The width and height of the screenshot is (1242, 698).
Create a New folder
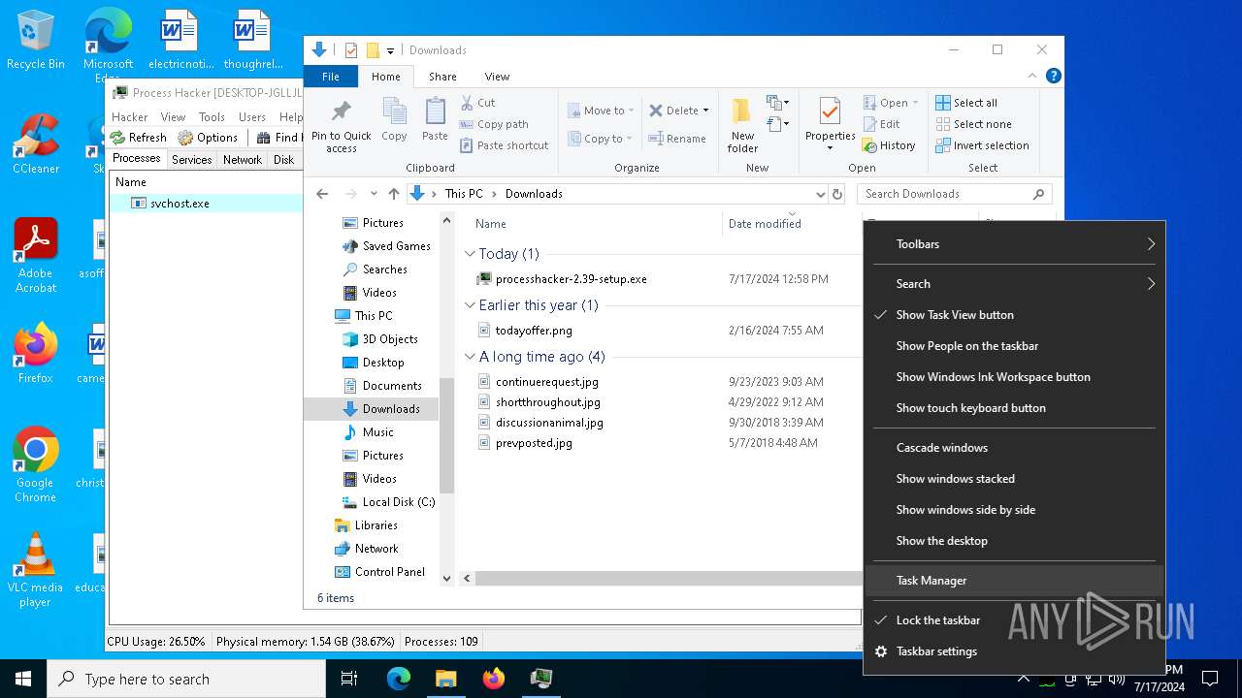(x=742, y=125)
